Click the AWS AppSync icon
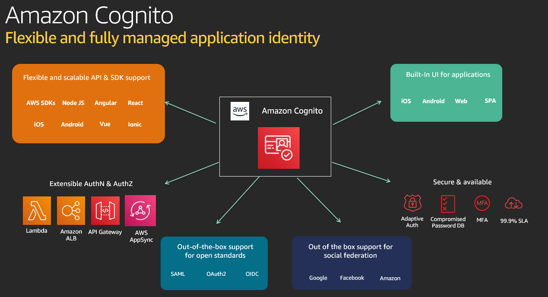The image size is (548, 297). pos(140,211)
